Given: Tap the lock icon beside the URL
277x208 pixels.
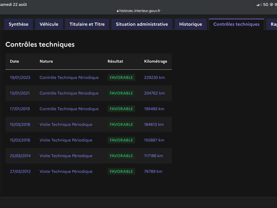Looking at the screenshot, I should [118, 11].
